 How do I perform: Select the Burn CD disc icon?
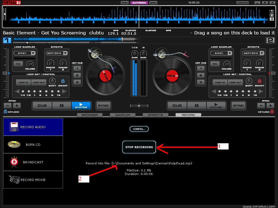pyautogui.click(x=14, y=144)
